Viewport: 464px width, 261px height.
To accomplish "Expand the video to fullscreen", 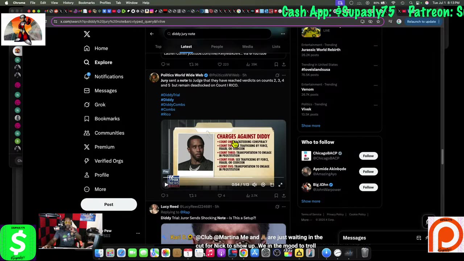I will [x=281, y=185].
